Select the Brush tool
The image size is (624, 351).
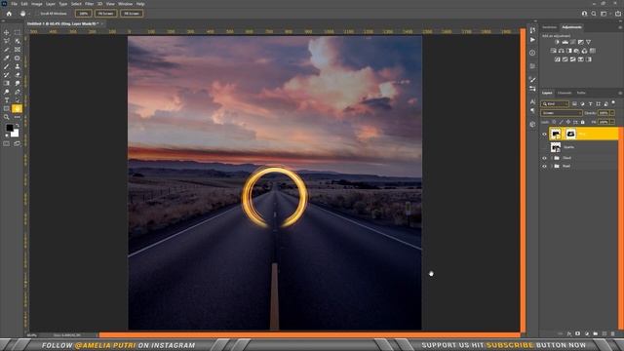point(7,66)
